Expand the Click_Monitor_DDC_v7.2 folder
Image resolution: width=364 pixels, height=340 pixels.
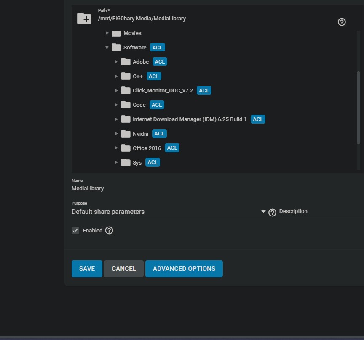[116, 91]
